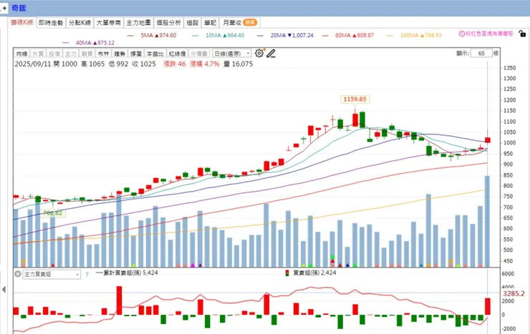Click the 買賣超(張) 2,424 legend
This screenshot has width=530, height=334.
(314, 272)
